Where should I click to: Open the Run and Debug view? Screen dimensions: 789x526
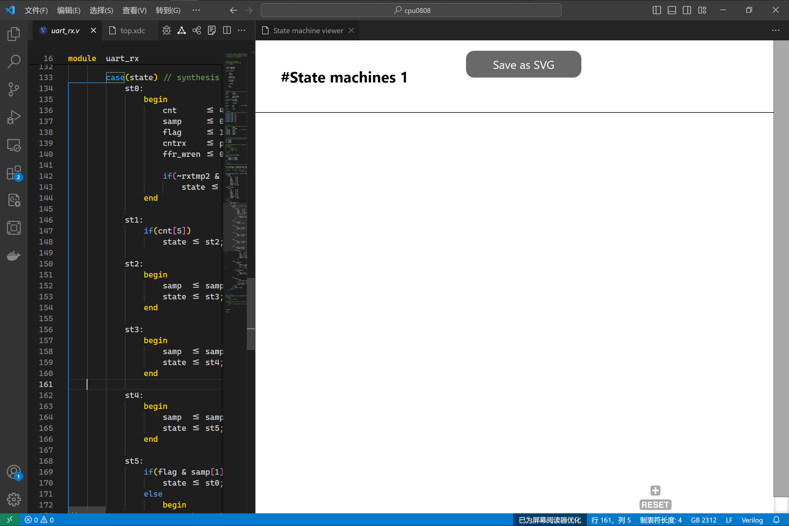click(x=14, y=117)
